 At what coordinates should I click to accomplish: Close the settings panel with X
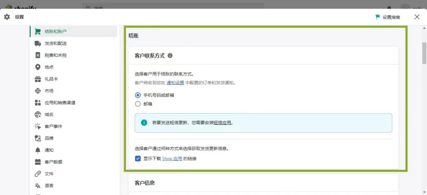coord(417,17)
